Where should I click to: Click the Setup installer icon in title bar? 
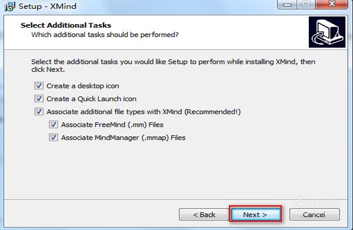(x=9, y=6)
